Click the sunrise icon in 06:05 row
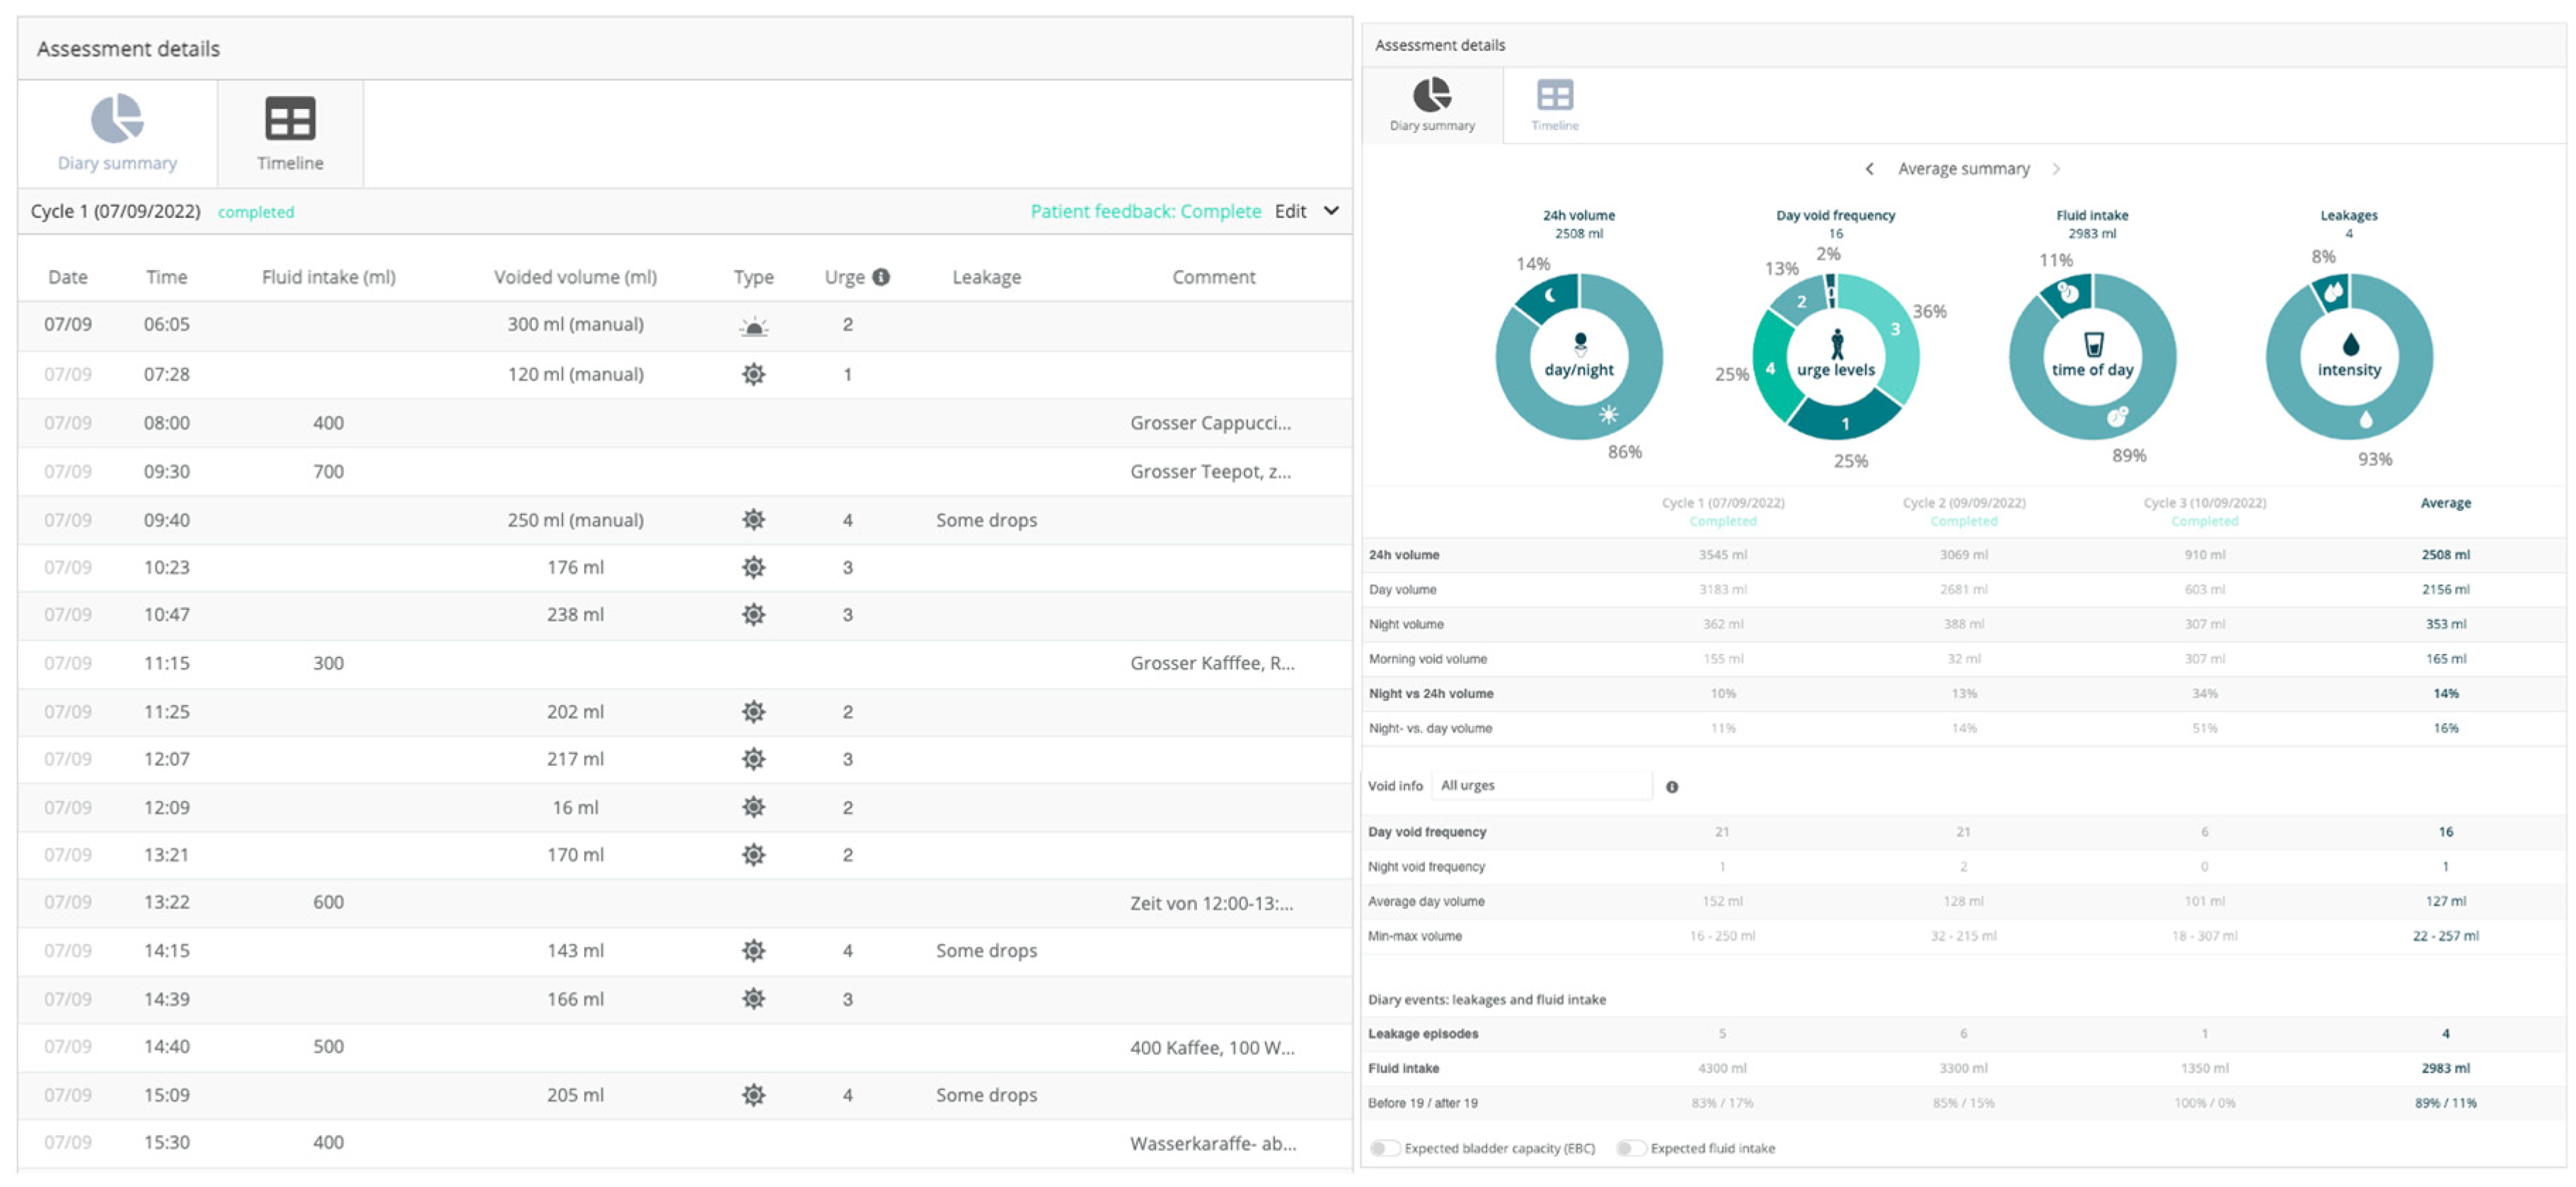This screenshot has height=1187, width=2576. pos(753,326)
